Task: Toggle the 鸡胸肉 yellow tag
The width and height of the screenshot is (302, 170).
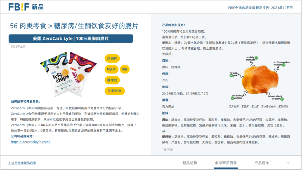Action: tap(112, 59)
